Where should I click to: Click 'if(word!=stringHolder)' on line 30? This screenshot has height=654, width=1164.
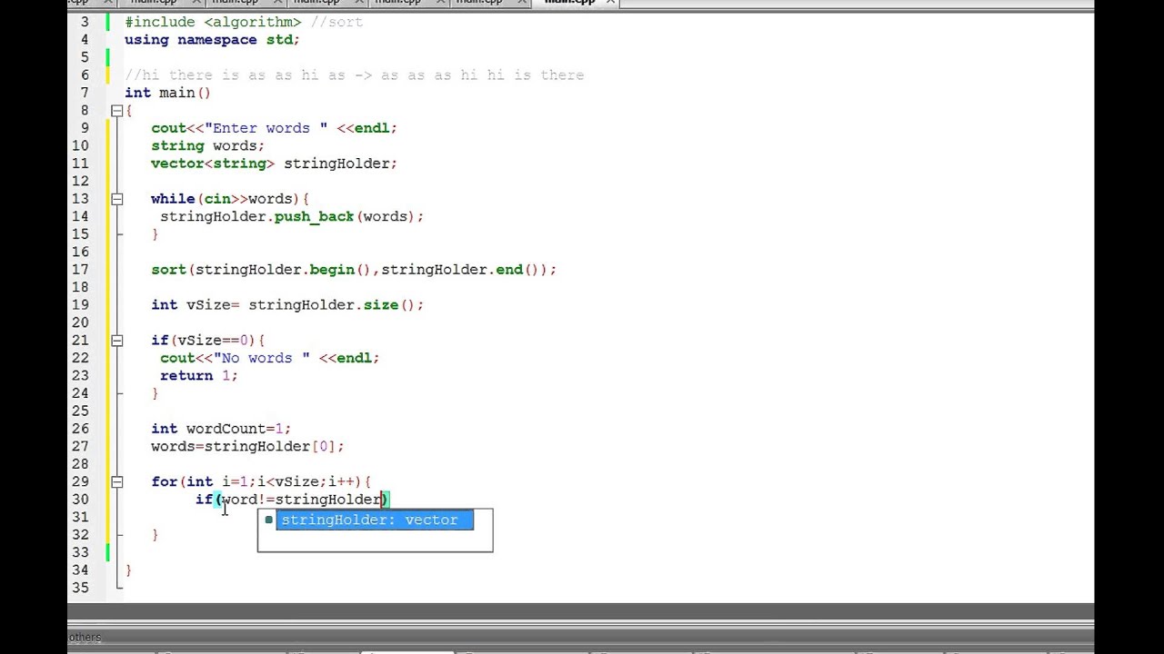pos(292,500)
